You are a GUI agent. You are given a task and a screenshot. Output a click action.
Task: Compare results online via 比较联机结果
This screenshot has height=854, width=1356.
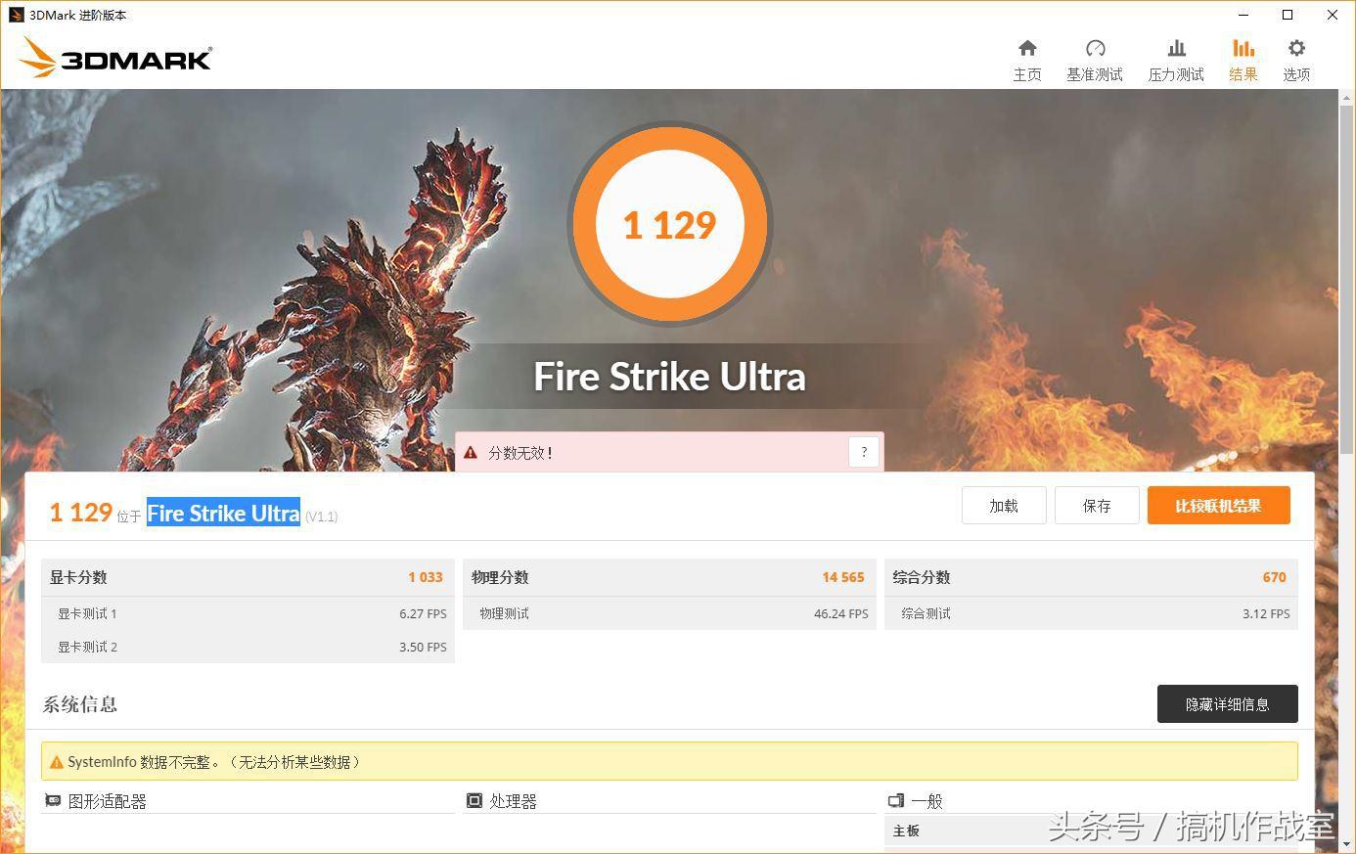[x=1219, y=506]
